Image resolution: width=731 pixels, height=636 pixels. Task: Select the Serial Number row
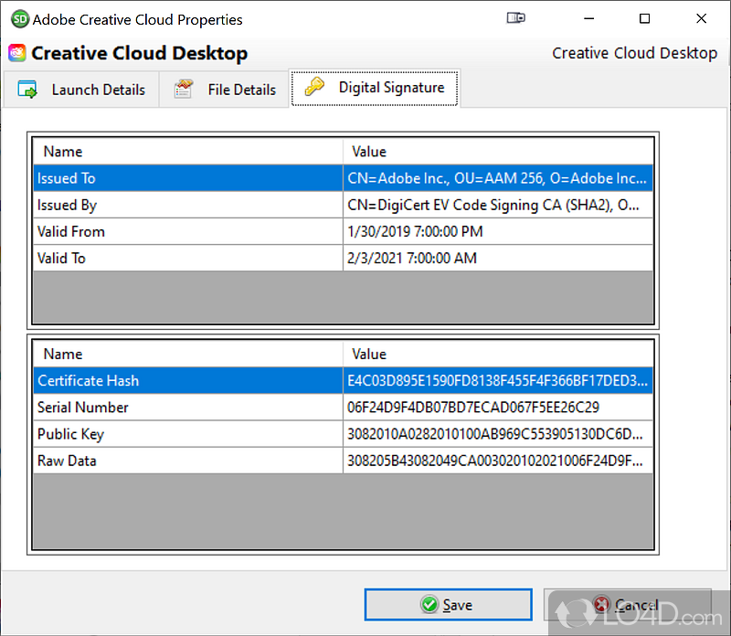[344, 407]
